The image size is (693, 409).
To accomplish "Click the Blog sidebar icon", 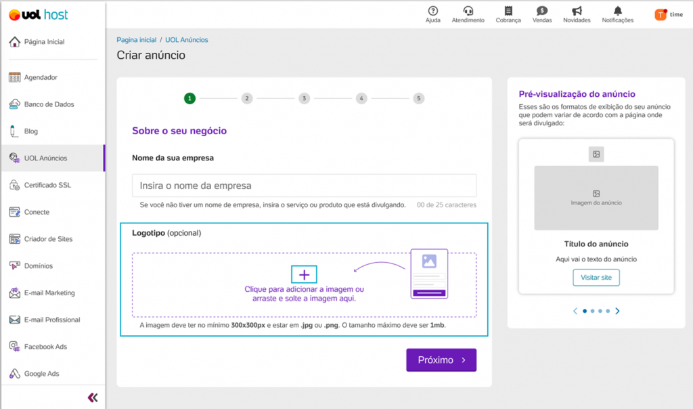I will (x=14, y=131).
